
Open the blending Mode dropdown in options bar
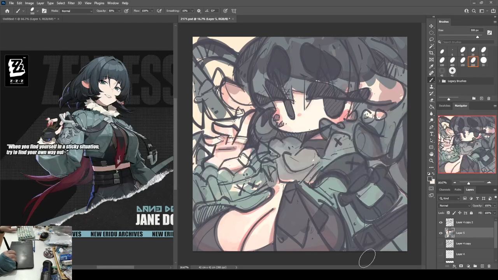(77, 11)
